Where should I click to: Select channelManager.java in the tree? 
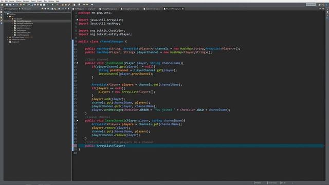(x=24, y=21)
